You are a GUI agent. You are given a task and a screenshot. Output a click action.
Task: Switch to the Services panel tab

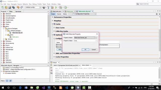click(x=18, y=11)
